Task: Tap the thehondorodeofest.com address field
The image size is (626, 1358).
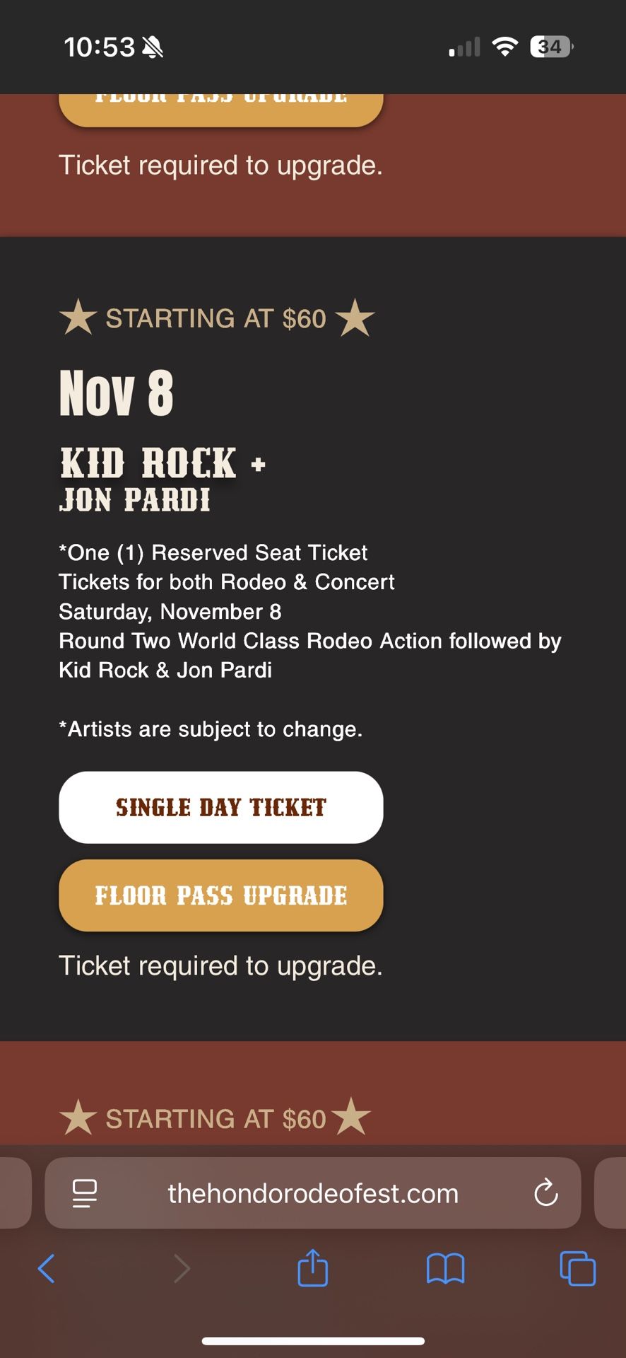Action: [x=313, y=1193]
